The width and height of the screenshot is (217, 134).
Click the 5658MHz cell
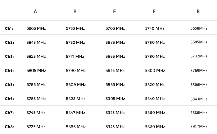199,28
